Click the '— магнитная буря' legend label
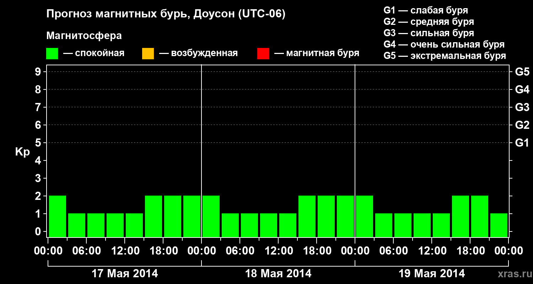The image size is (533, 284). [x=317, y=53]
